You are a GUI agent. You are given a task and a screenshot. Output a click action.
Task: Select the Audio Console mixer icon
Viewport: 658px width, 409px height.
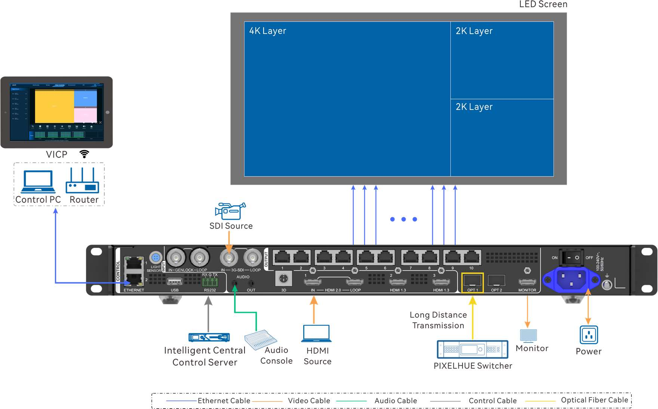(261, 339)
